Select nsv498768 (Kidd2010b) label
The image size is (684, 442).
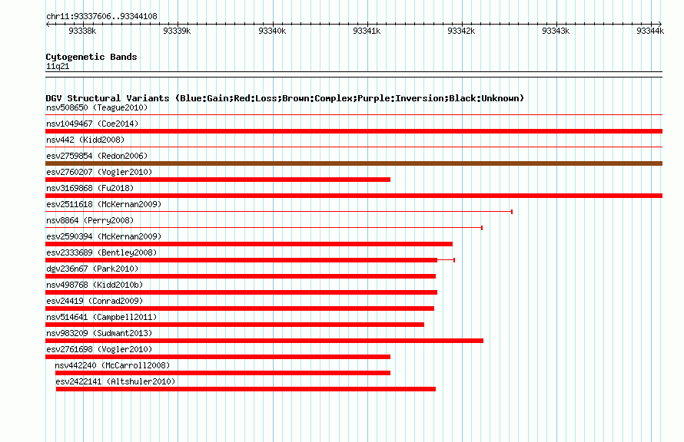95,285
